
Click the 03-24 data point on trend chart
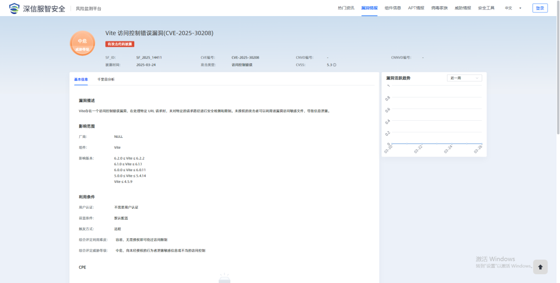pos(452,144)
